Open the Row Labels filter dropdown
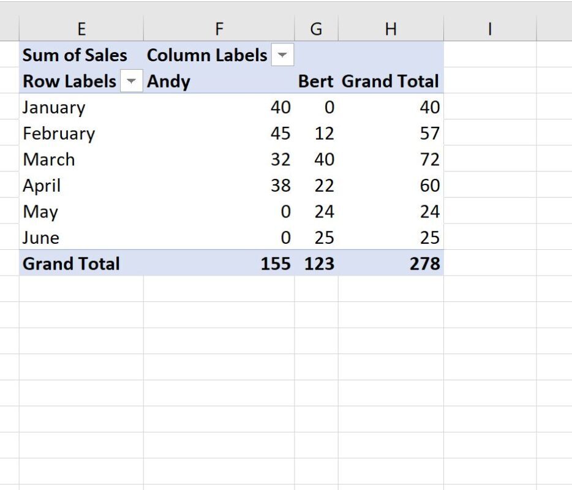The image size is (572, 490). click(x=131, y=81)
